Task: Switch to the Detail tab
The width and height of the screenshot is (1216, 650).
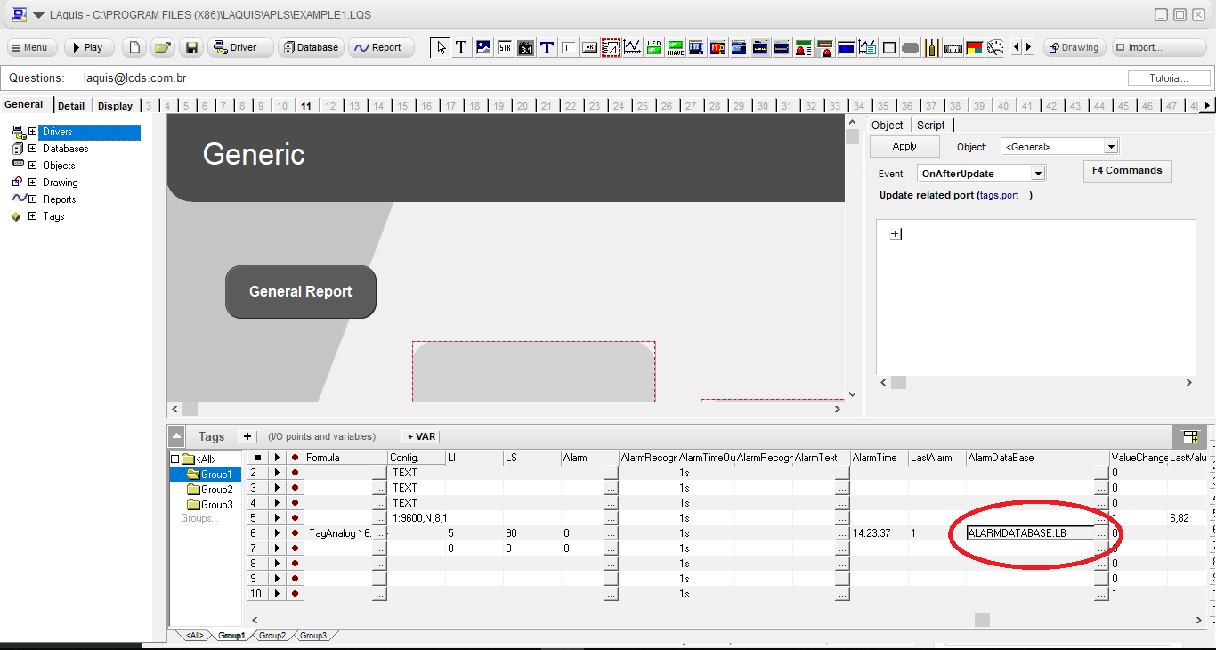Action: [x=71, y=105]
